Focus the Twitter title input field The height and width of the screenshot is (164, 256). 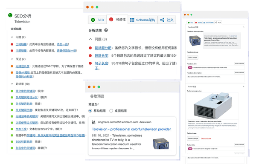coord(216,149)
